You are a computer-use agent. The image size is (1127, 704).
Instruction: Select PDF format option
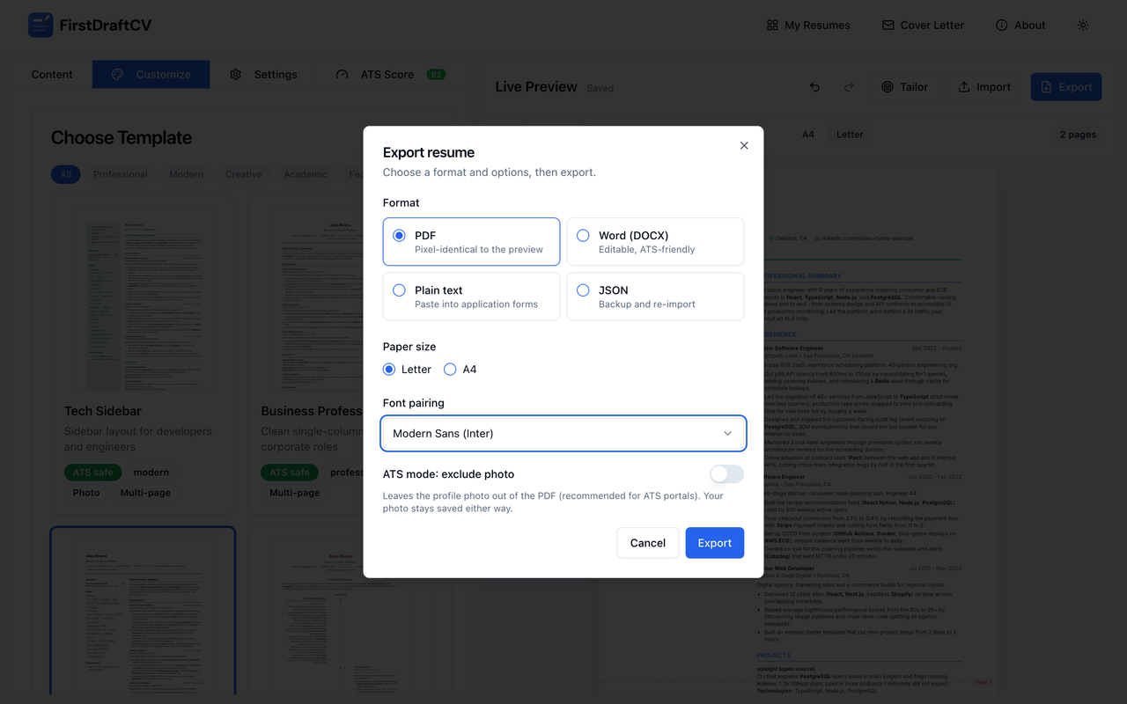tap(471, 241)
